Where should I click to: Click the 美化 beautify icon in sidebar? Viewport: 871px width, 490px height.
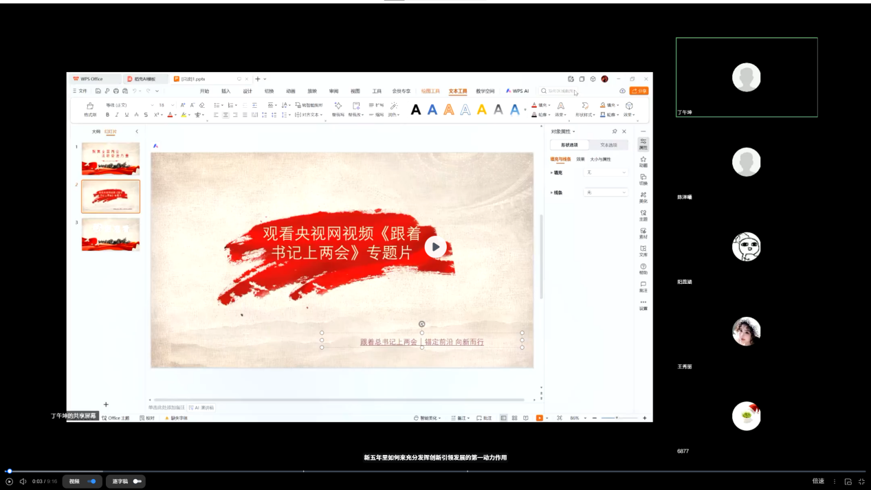(643, 197)
